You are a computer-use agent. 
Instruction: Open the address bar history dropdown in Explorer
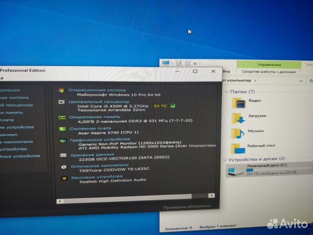pos(301,81)
